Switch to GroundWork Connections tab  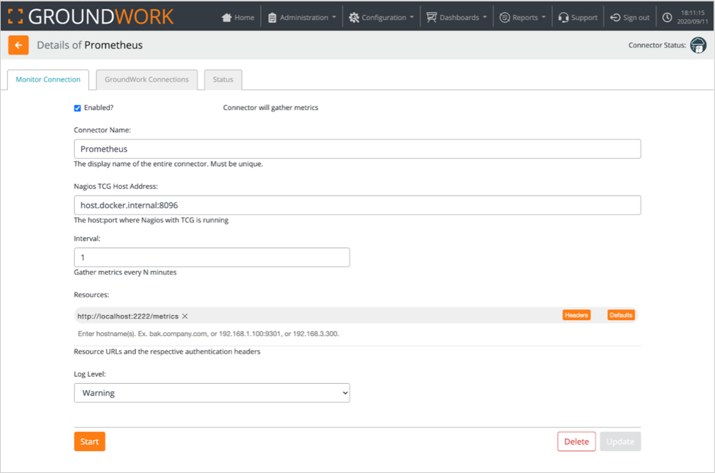(x=146, y=79)
